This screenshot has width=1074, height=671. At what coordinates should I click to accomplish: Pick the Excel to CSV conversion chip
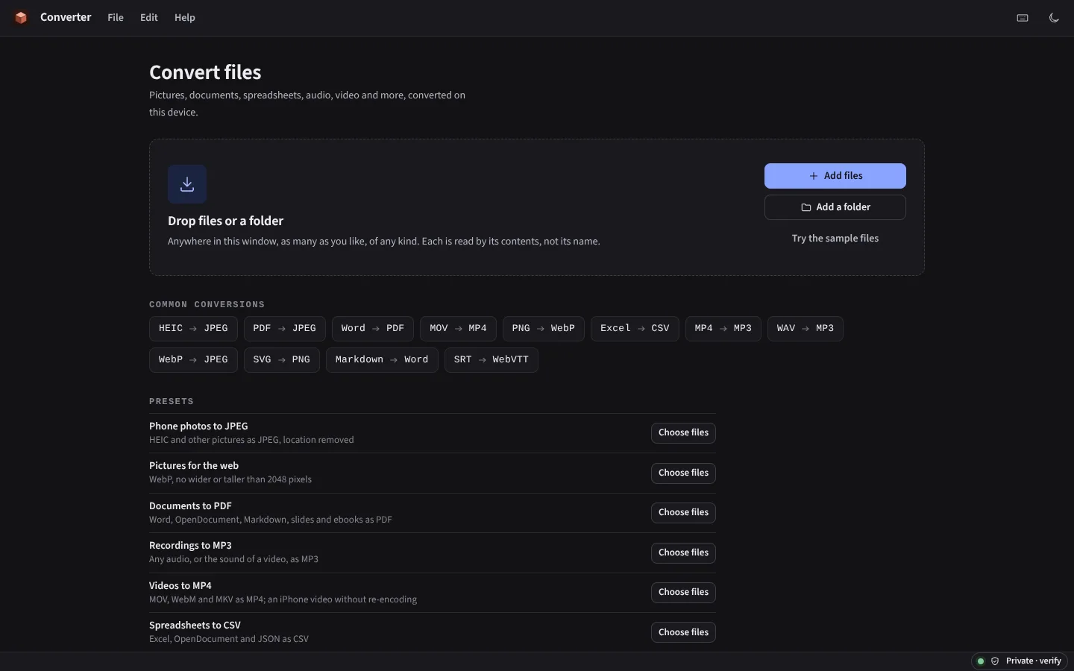tap(635, 329)
